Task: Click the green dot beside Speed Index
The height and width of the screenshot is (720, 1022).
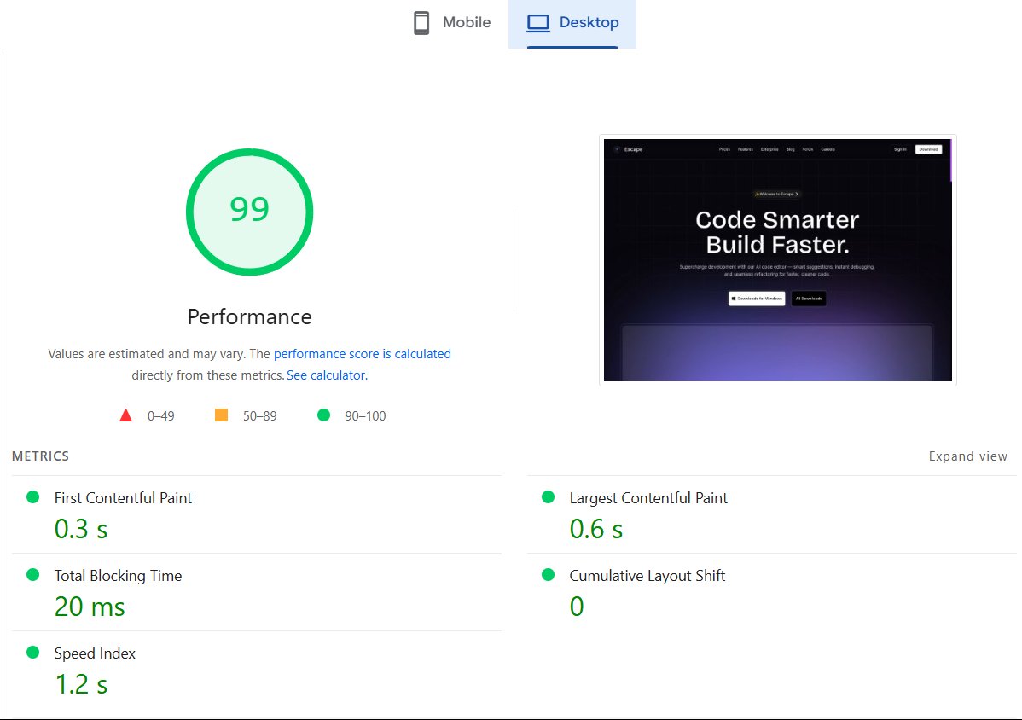Action: [32, 653]
